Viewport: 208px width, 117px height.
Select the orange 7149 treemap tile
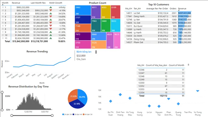click(x=83, y=28)
